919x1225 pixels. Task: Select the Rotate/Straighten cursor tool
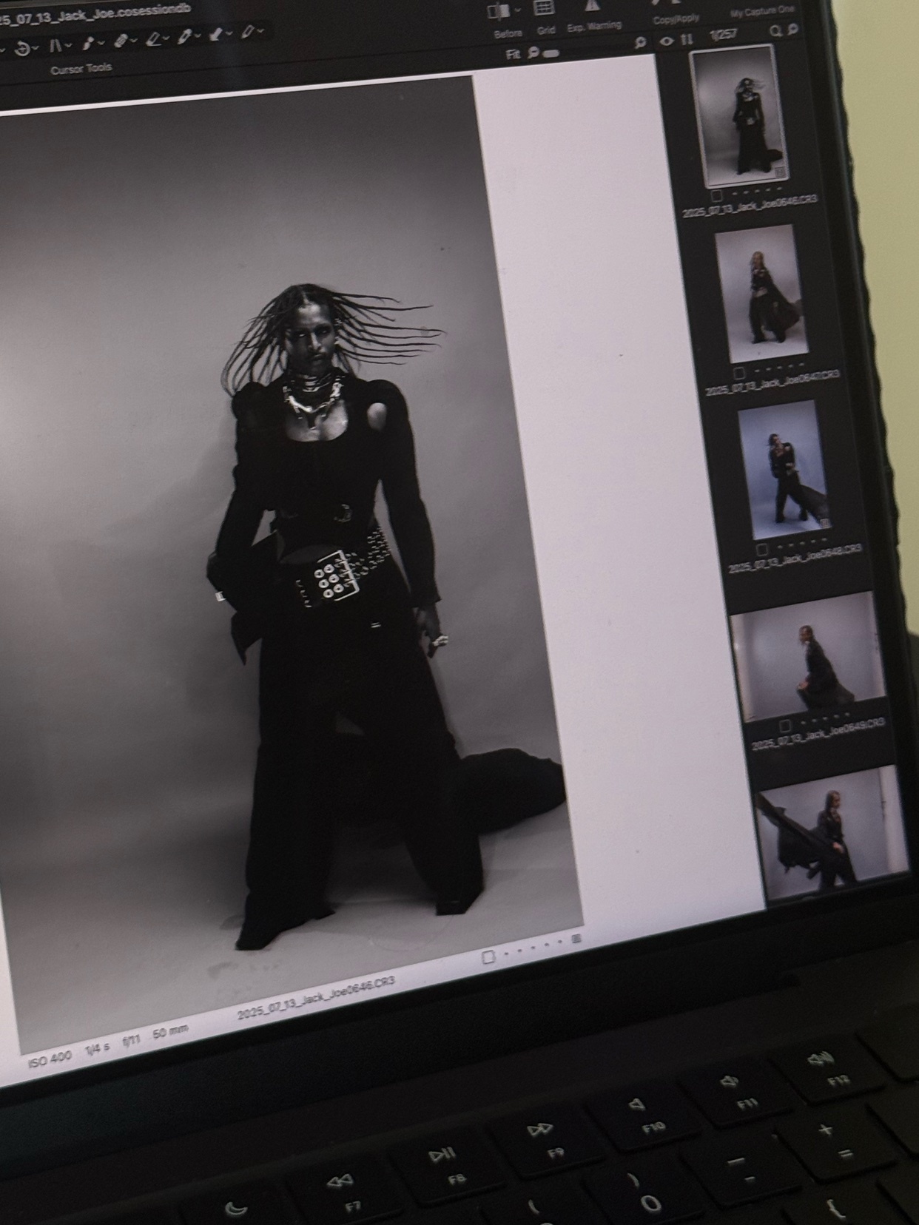pyautogui.click(x=23, y=47)
